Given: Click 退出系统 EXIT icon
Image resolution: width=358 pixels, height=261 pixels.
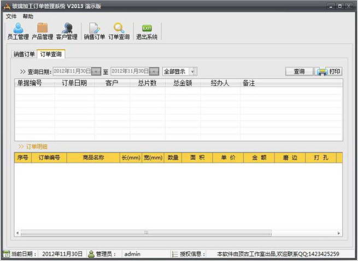Looking at the screenshot, I should [x=146, y=31].
